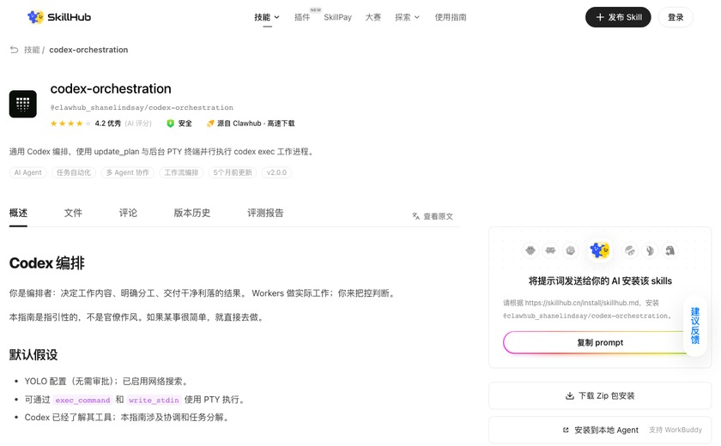Click the green shield 安全 badge
Screen dimensions: 721x446
point(179,124)
